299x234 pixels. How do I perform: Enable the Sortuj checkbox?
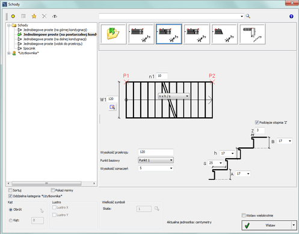point(10,190)
